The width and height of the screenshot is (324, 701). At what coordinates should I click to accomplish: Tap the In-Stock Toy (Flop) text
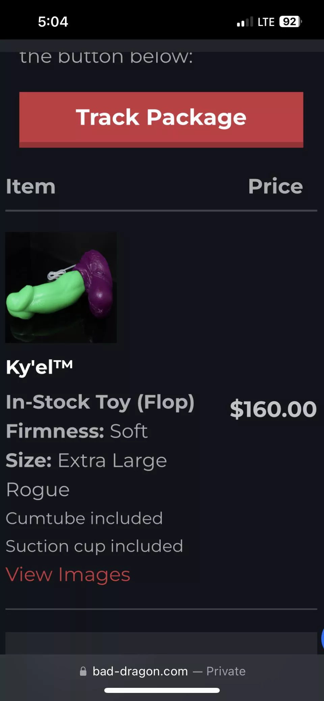[100, 402]
